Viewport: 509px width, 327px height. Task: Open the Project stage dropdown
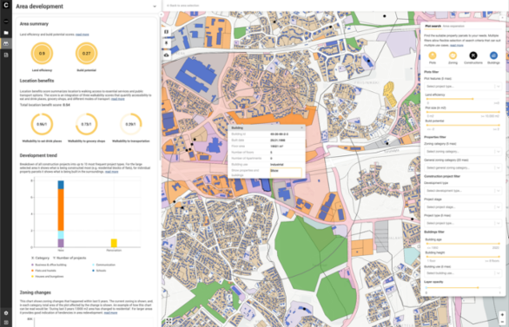tap(463, 206)
